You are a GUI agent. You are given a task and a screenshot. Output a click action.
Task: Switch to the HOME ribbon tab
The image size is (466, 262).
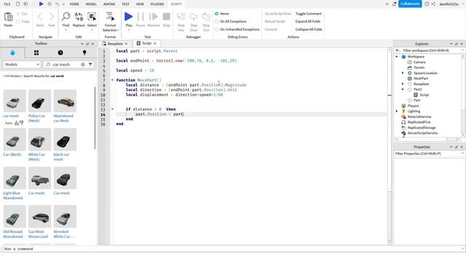click(74, 4)
